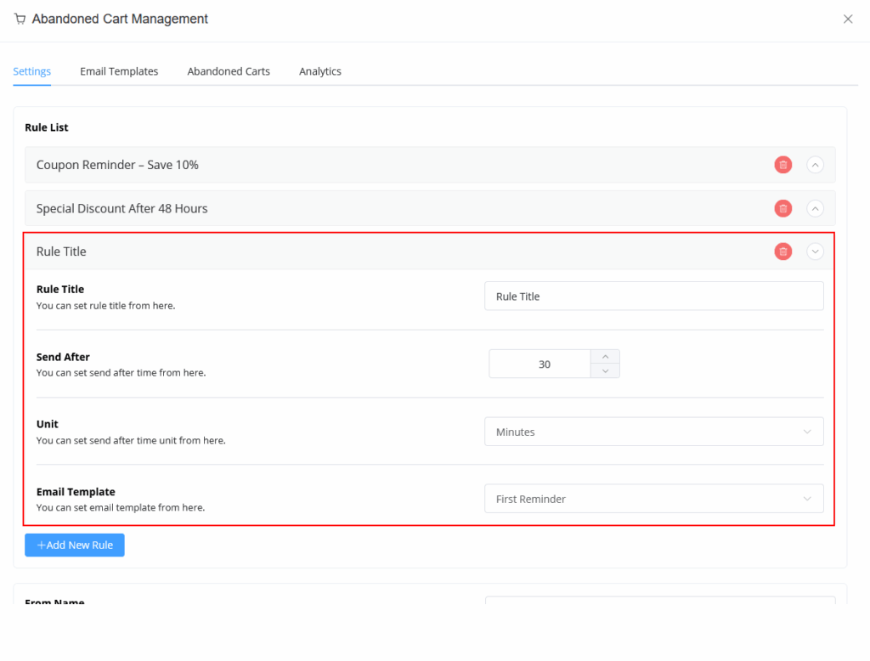Collapse the Rule Title rule panel
Screen dimensions: 870x661
point(815,251)
